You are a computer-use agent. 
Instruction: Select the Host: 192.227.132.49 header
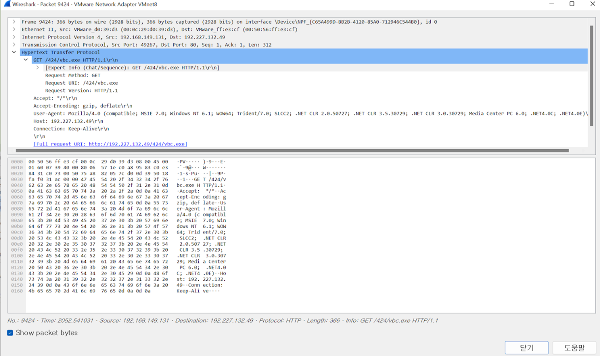pyautogui.click(x=68, y=121)
